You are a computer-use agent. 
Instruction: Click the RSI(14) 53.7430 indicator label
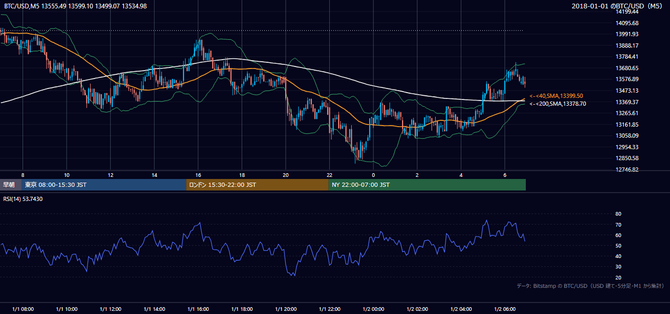[x=23, y=199]
